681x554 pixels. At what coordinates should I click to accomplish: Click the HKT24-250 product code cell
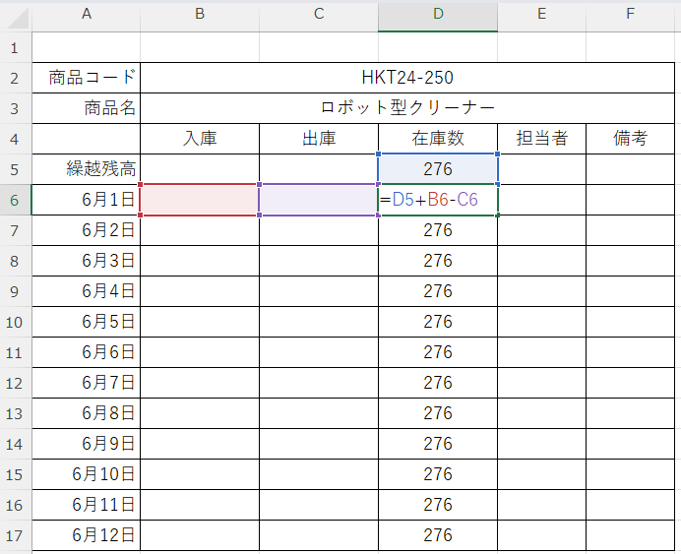click(407, 78)
